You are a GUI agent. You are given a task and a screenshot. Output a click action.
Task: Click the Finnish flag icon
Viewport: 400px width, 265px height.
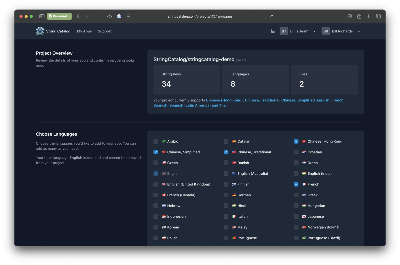tap(234, 184)
